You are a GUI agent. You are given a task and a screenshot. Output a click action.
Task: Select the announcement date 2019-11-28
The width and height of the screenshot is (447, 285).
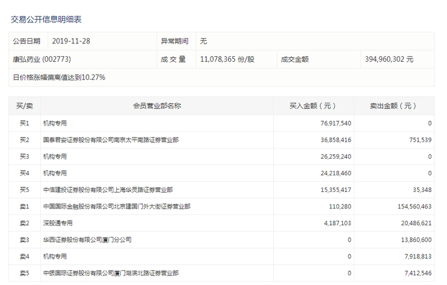tap(71, 41)
